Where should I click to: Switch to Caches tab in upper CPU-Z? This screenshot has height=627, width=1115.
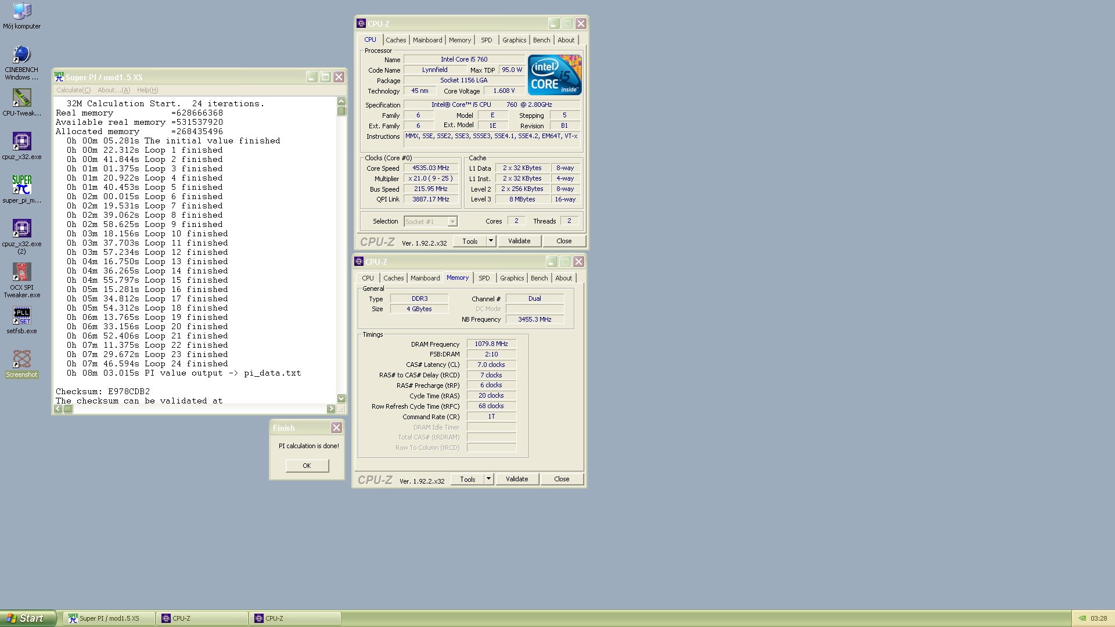click(x=395, y=40)
